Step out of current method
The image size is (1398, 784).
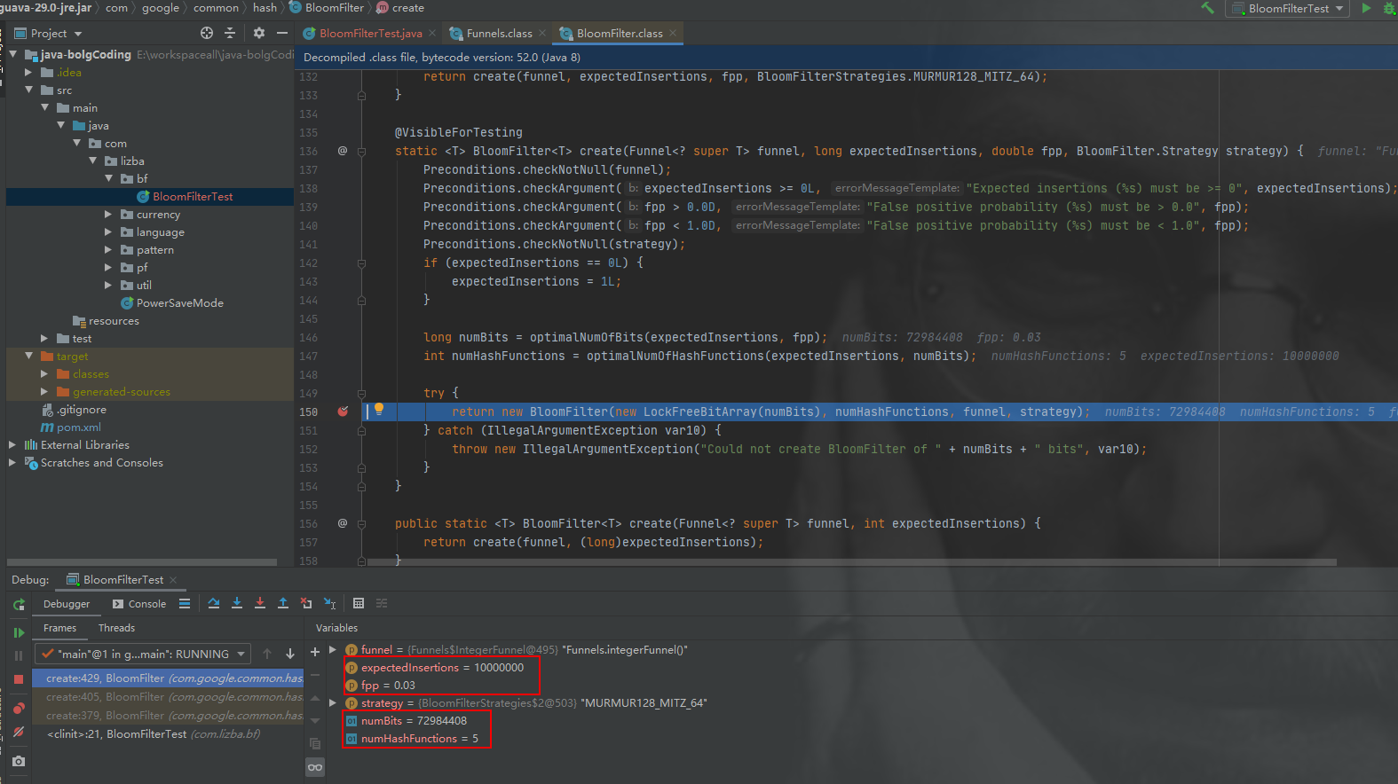[x=283, y=603]
